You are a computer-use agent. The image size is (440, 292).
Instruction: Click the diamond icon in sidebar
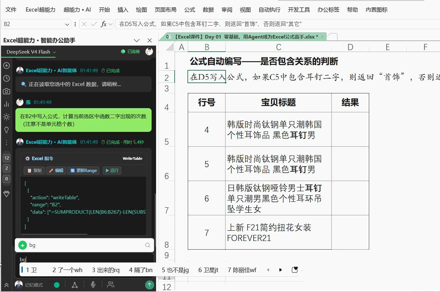(6, 194)
